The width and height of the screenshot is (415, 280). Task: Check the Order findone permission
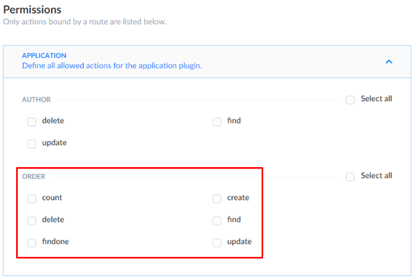(x=32, y=242)
